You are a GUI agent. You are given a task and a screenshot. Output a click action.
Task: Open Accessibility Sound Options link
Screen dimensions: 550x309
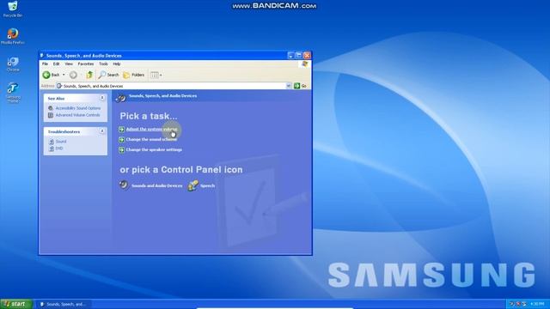tap(78, 108)
